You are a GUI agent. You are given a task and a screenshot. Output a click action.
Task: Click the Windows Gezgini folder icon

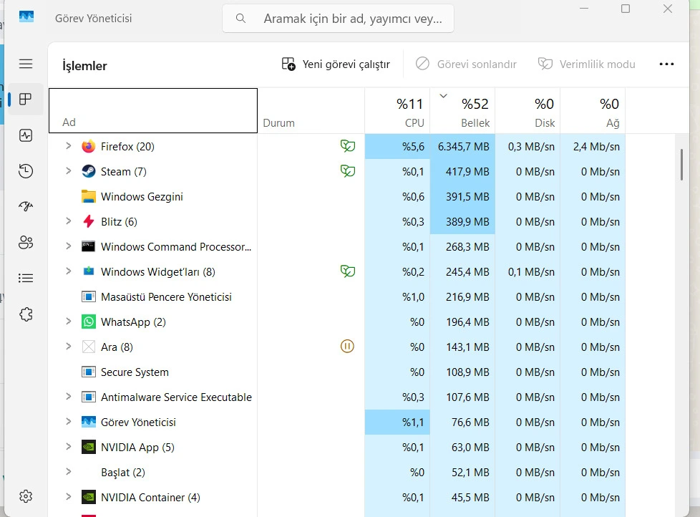pos(88,196)
